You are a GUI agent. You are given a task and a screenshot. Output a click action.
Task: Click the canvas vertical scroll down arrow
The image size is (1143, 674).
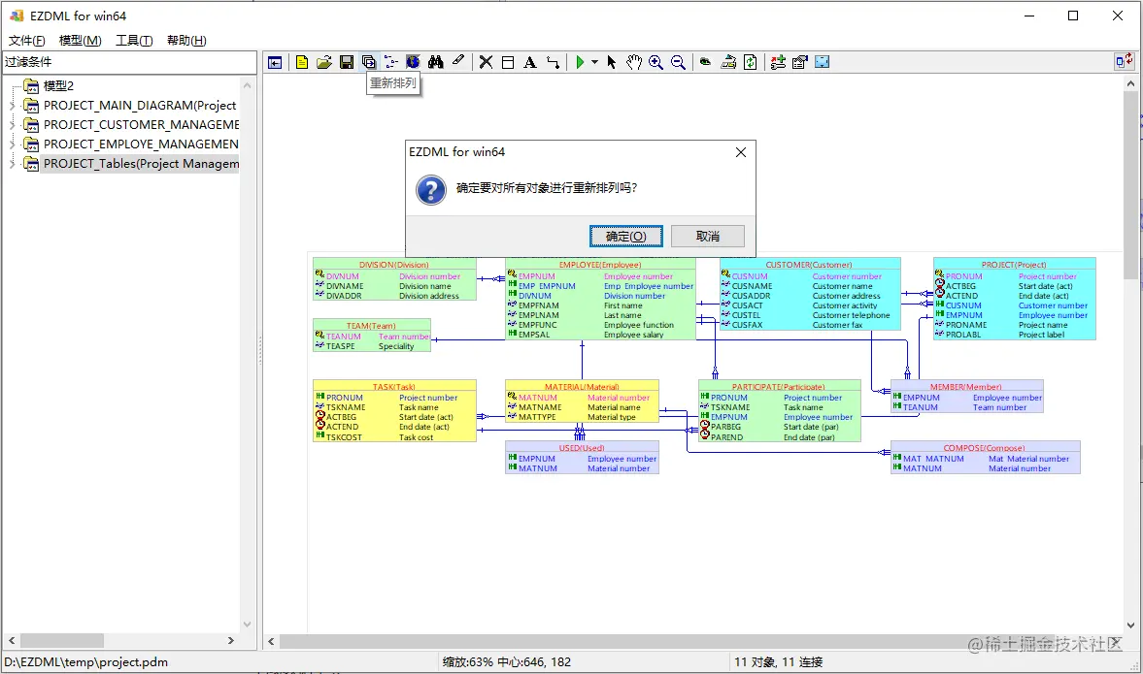(x=1130, y=626)
